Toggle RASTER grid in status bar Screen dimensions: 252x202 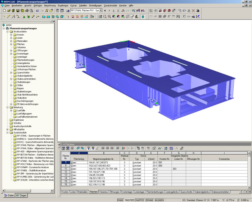tap(130, 200)
